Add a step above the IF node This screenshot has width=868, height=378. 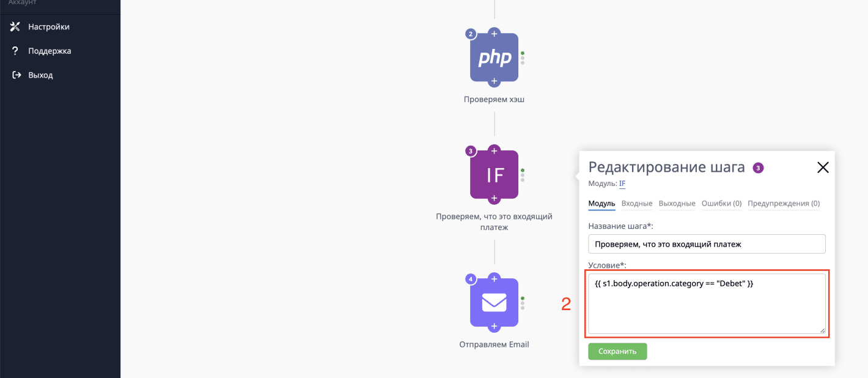click(494, 150)
